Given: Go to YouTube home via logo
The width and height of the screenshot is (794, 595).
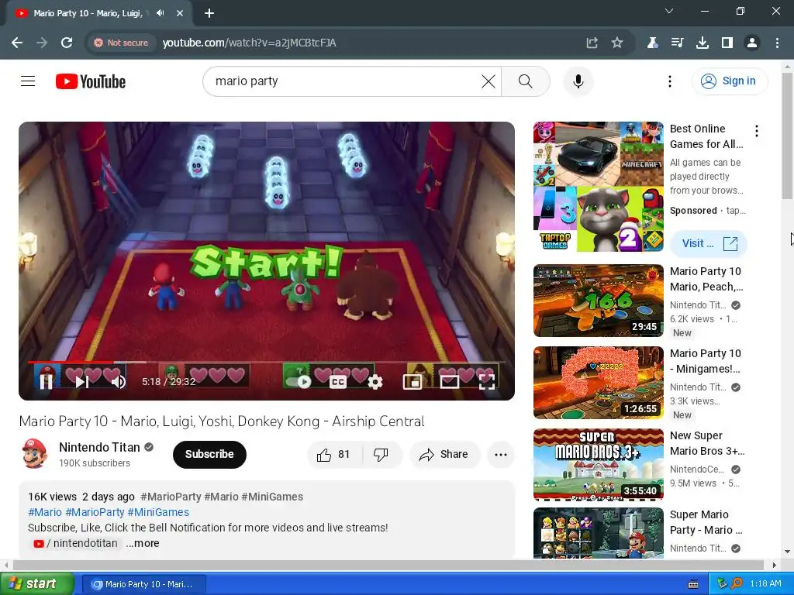Looking at the screenshot, I should (x=91, y=81).
